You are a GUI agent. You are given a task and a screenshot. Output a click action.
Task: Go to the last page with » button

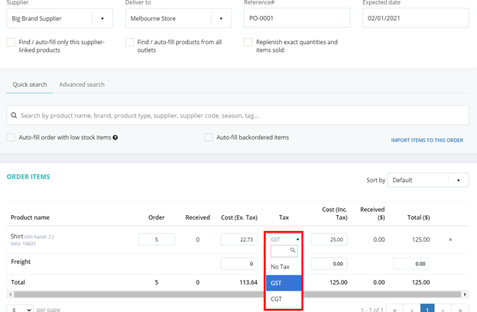(460, 309)
